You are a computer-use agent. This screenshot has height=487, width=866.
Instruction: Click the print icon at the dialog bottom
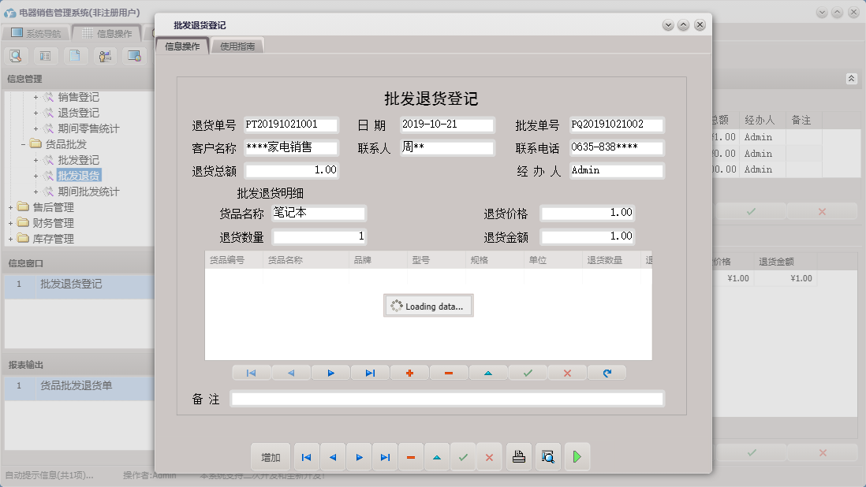(x=518, y=457)
